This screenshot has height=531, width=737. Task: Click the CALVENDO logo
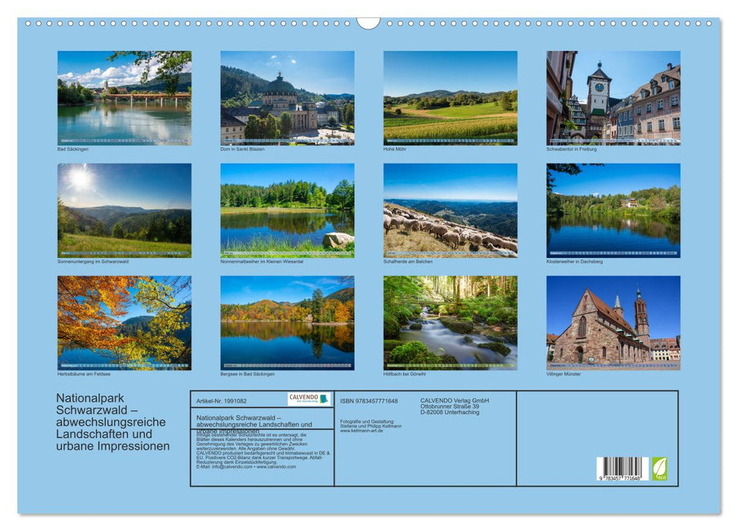[309, 399]
